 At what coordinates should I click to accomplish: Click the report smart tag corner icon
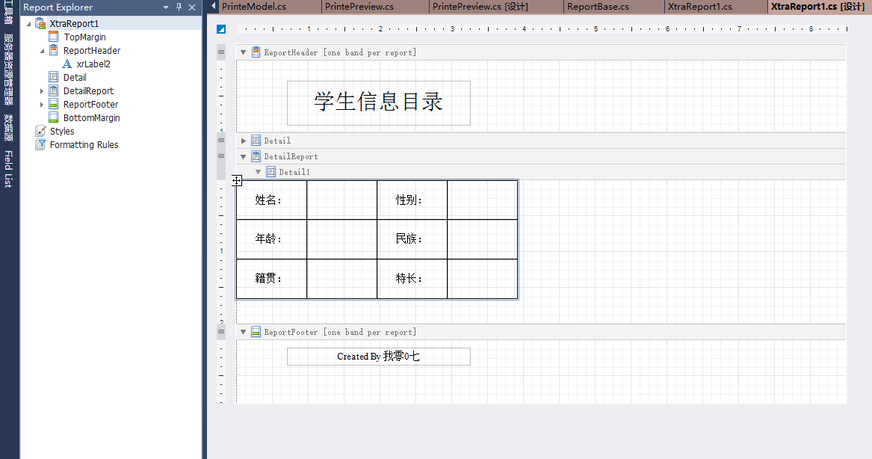pyautogui.click(x=221, y=30)
